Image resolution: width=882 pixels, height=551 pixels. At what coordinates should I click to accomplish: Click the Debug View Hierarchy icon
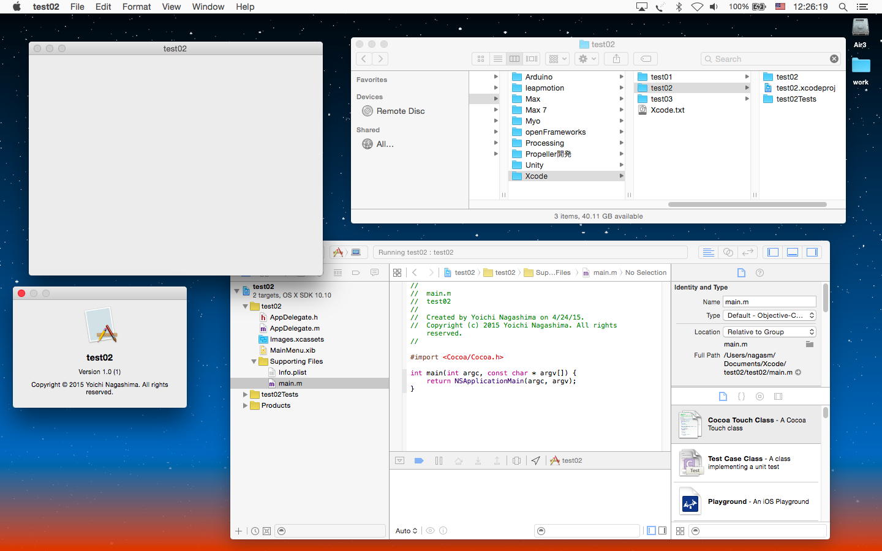516,461
